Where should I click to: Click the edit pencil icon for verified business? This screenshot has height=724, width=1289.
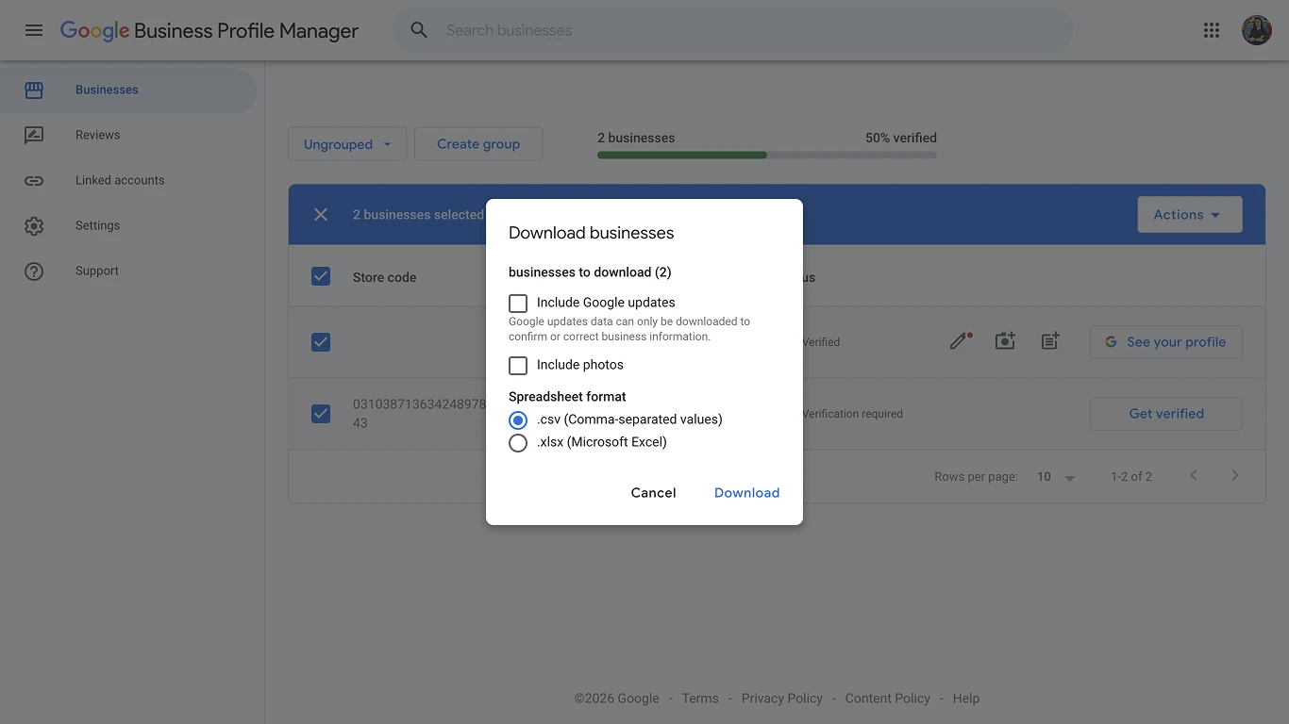point(961,341)
